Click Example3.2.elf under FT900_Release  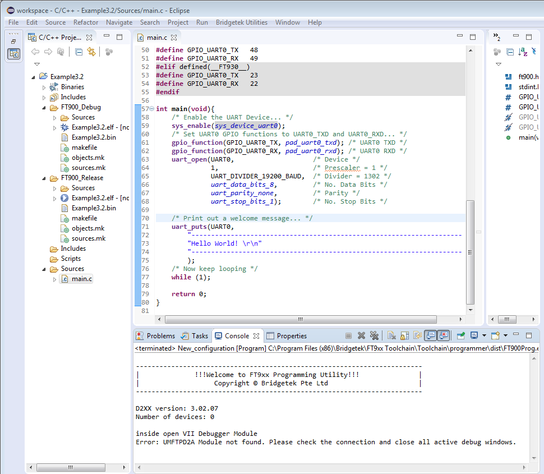tap(100, 198)
